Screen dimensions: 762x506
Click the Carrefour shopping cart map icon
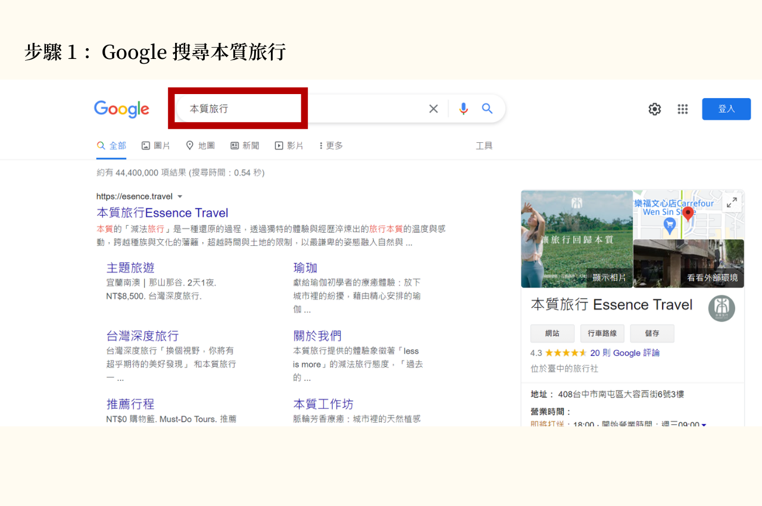pyautogui.click(x=669, y=225)
